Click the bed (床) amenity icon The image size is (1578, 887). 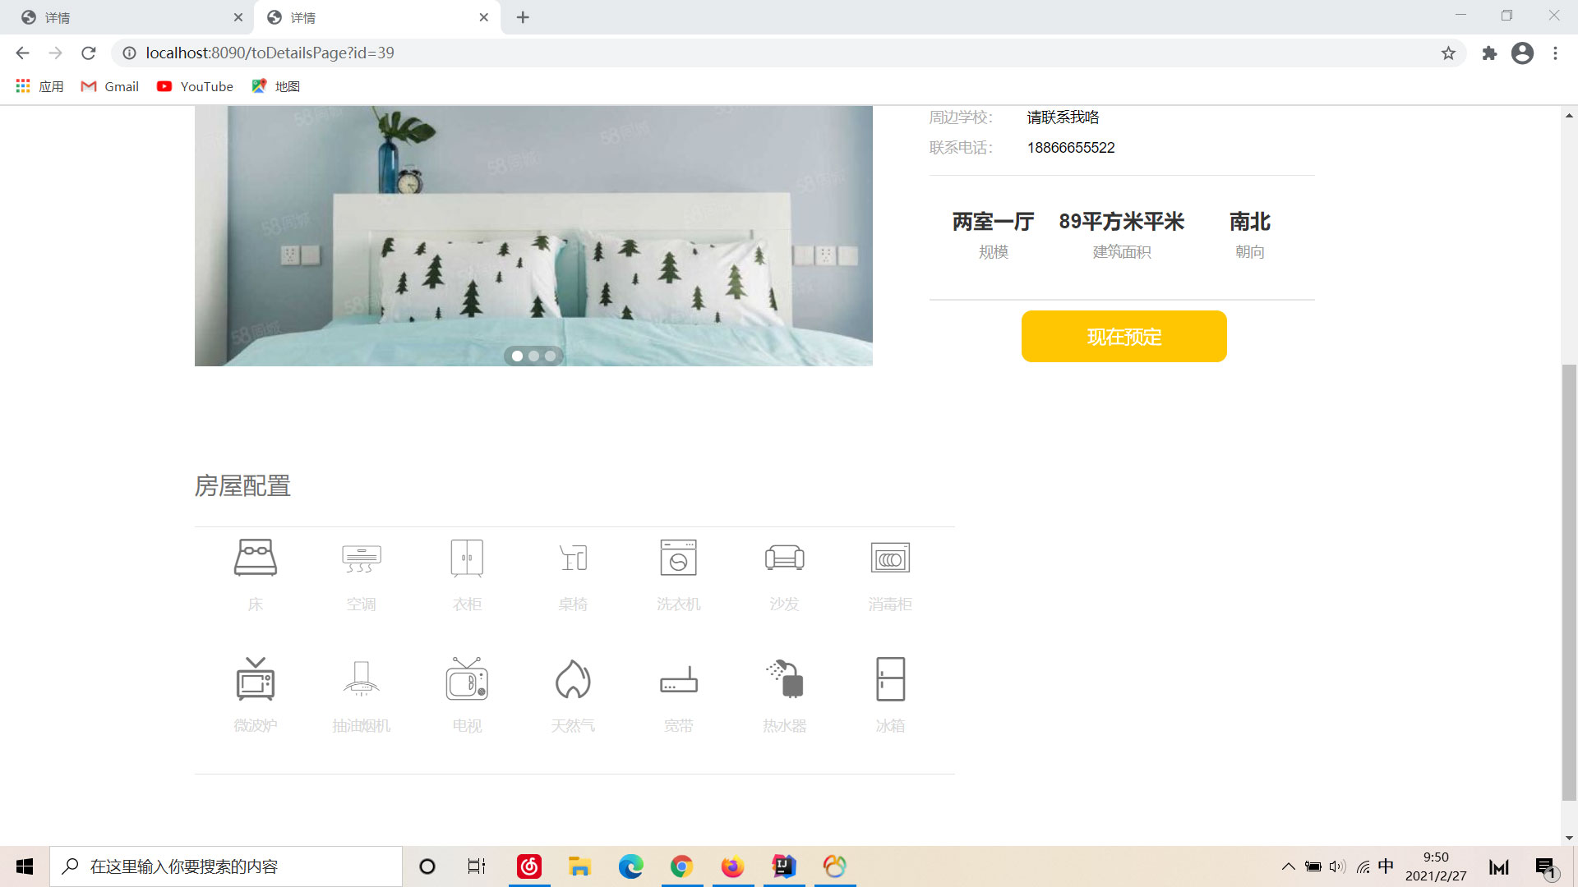point(255,558)
